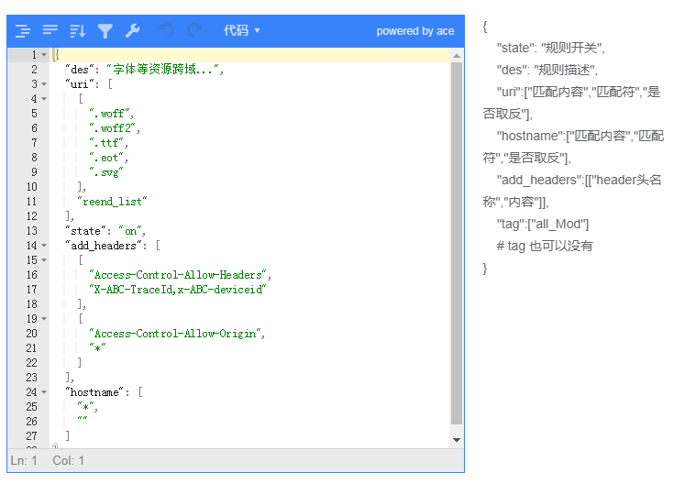
Task: Compact the JSON with the compact icon
Action: [50, 30]
